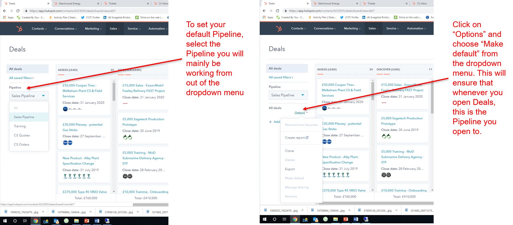Open the DR app icon in right screenshot's taskbar

coord(305,220)
